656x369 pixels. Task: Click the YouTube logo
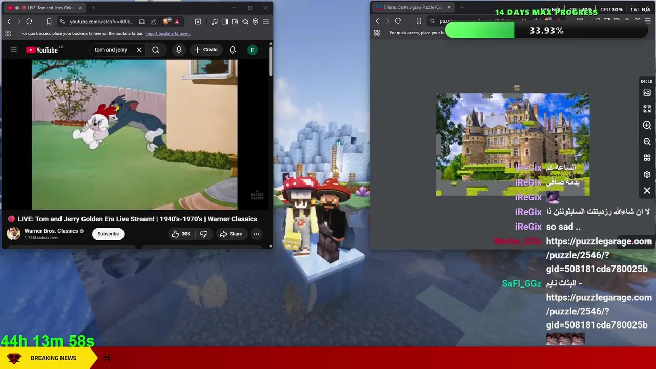click(x=43, y=50)
